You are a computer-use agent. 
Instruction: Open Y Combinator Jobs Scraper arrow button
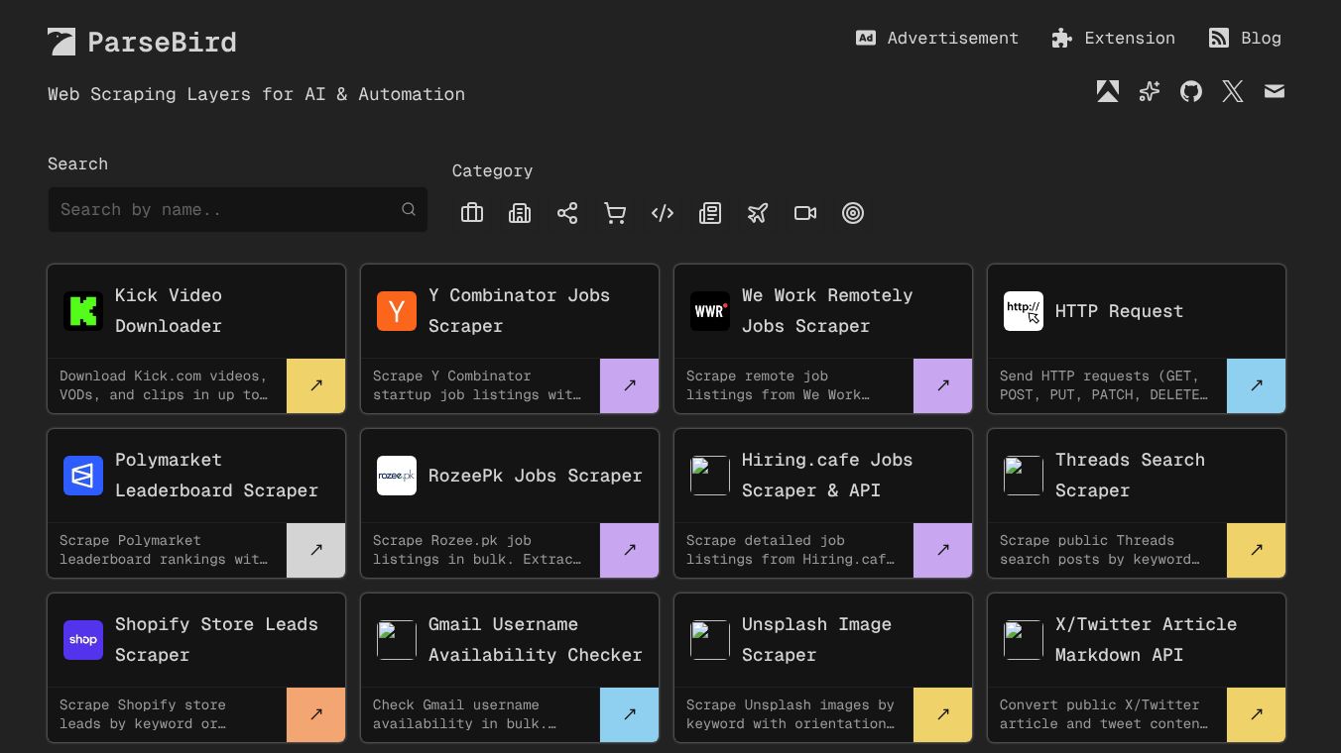pos(630,385)
